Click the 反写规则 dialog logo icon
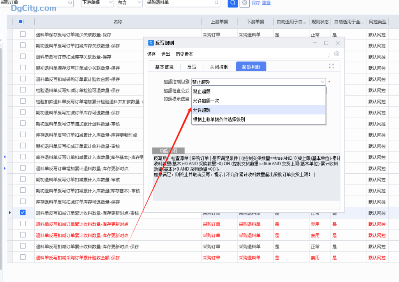Viewport: 399px width, 282px height. click(151, 43)
